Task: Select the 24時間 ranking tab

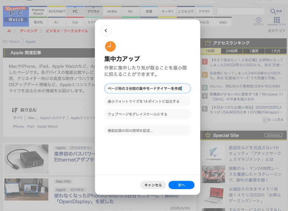Action: [x=232, y=51]
